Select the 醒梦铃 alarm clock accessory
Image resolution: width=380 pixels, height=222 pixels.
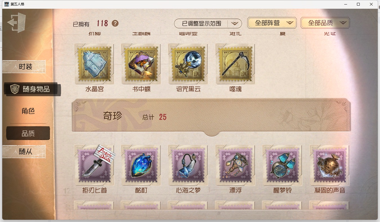pos(282,165)
